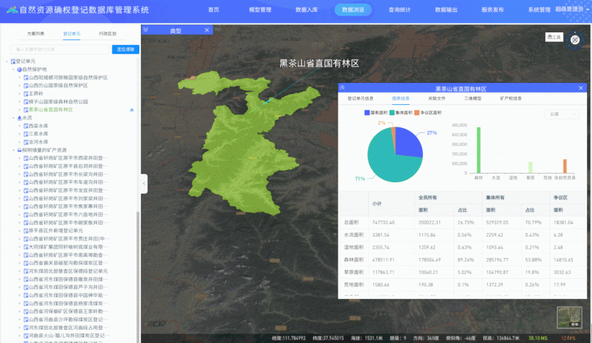Toggle 国有面积 legend entry in pie chart
Image resolution: width=592 pixels, height=343 pixels.
[x=377, y=113]
